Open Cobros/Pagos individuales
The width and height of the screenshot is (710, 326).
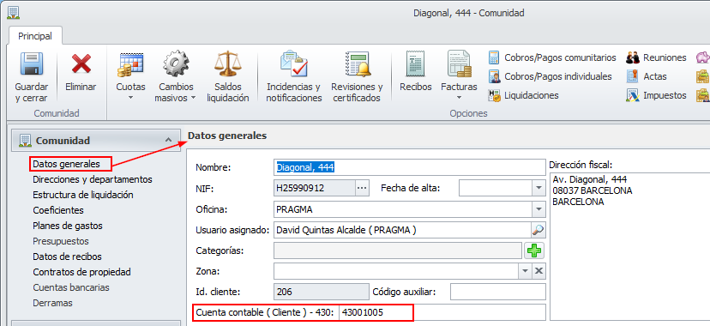(x=551, y=76)
